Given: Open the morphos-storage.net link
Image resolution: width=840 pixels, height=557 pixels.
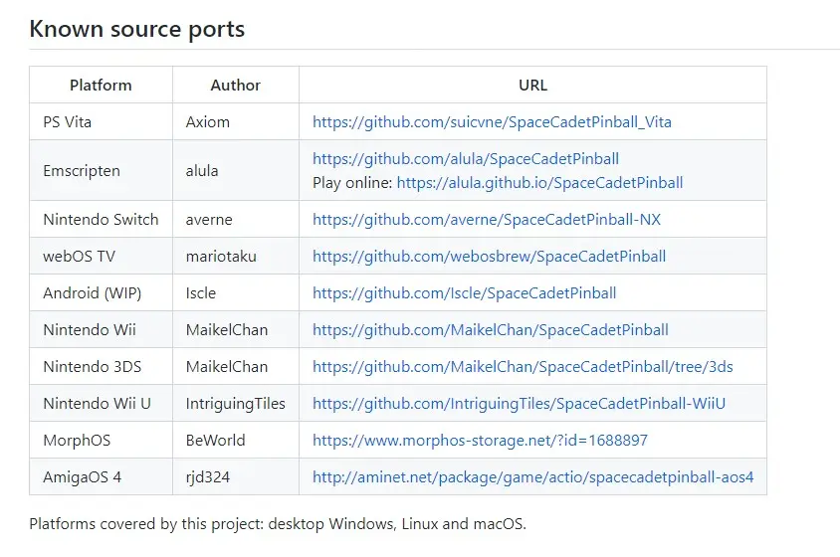Looking at the screenshot, I should 480,441.
